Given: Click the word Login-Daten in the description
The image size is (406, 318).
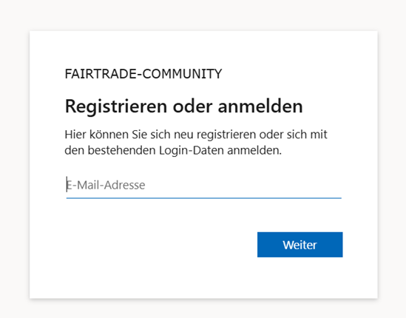Looking at the screenshot, I should coord(191,150).
